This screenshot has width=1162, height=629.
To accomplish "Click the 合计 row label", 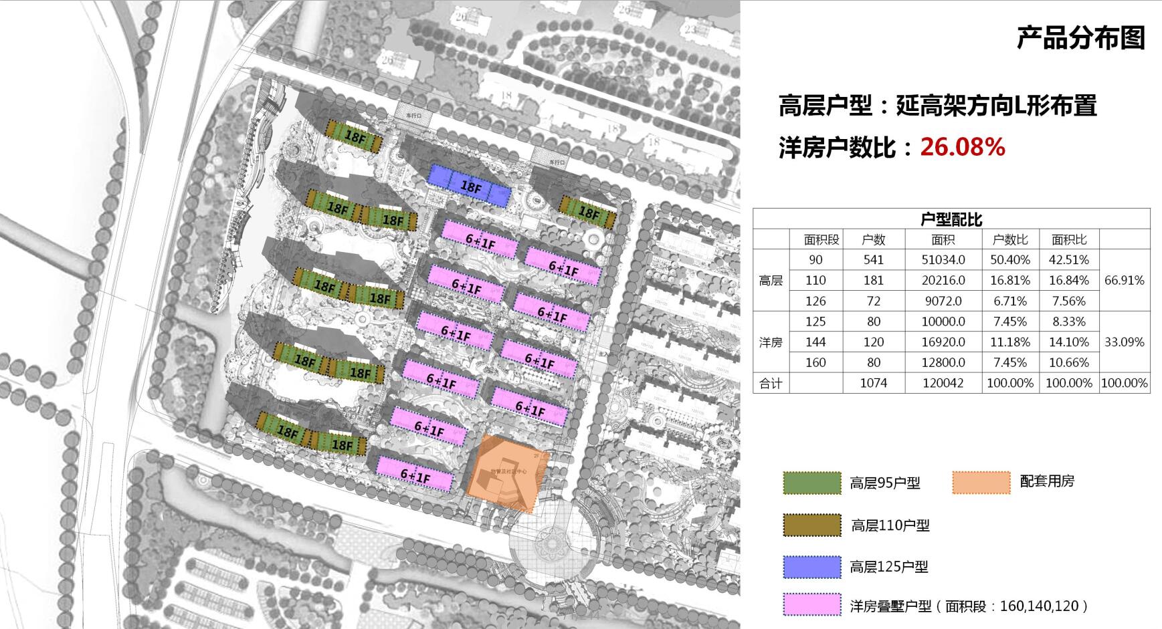I will tap(771, 384).
